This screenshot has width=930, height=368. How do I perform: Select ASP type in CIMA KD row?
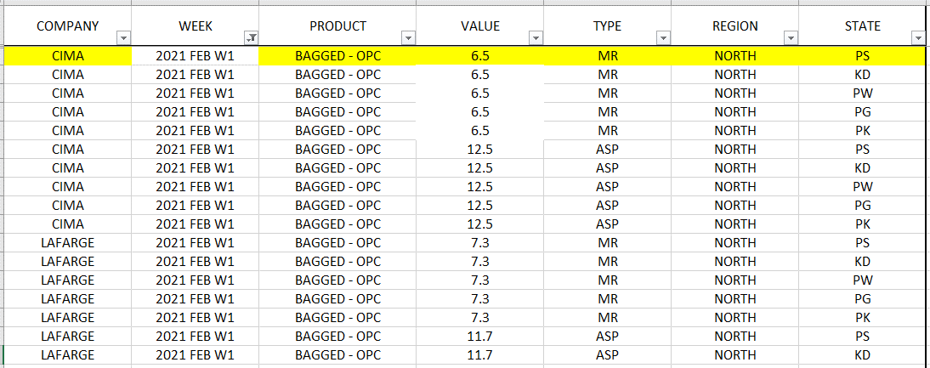click(x=607, y=168)
